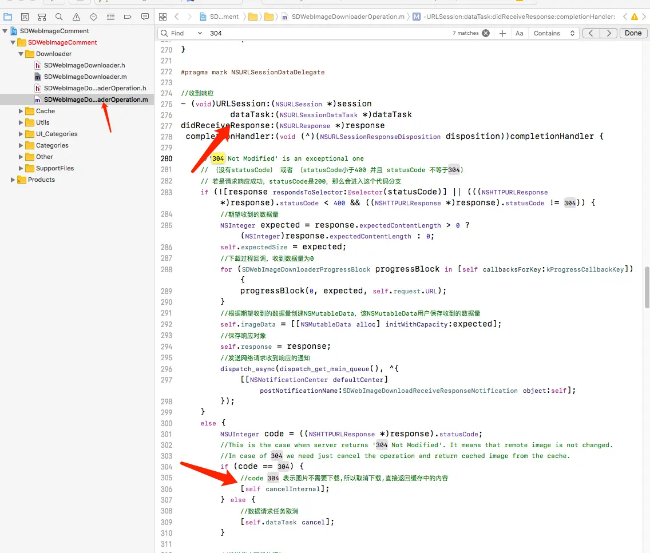Open the Find navigator magnifier
The width and height of the screenshot is (650, 553).
point(59,17)
